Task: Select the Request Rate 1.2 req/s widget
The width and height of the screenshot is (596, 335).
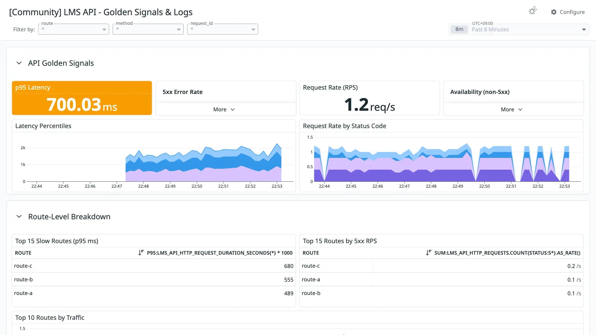Action: pos(369,98)
